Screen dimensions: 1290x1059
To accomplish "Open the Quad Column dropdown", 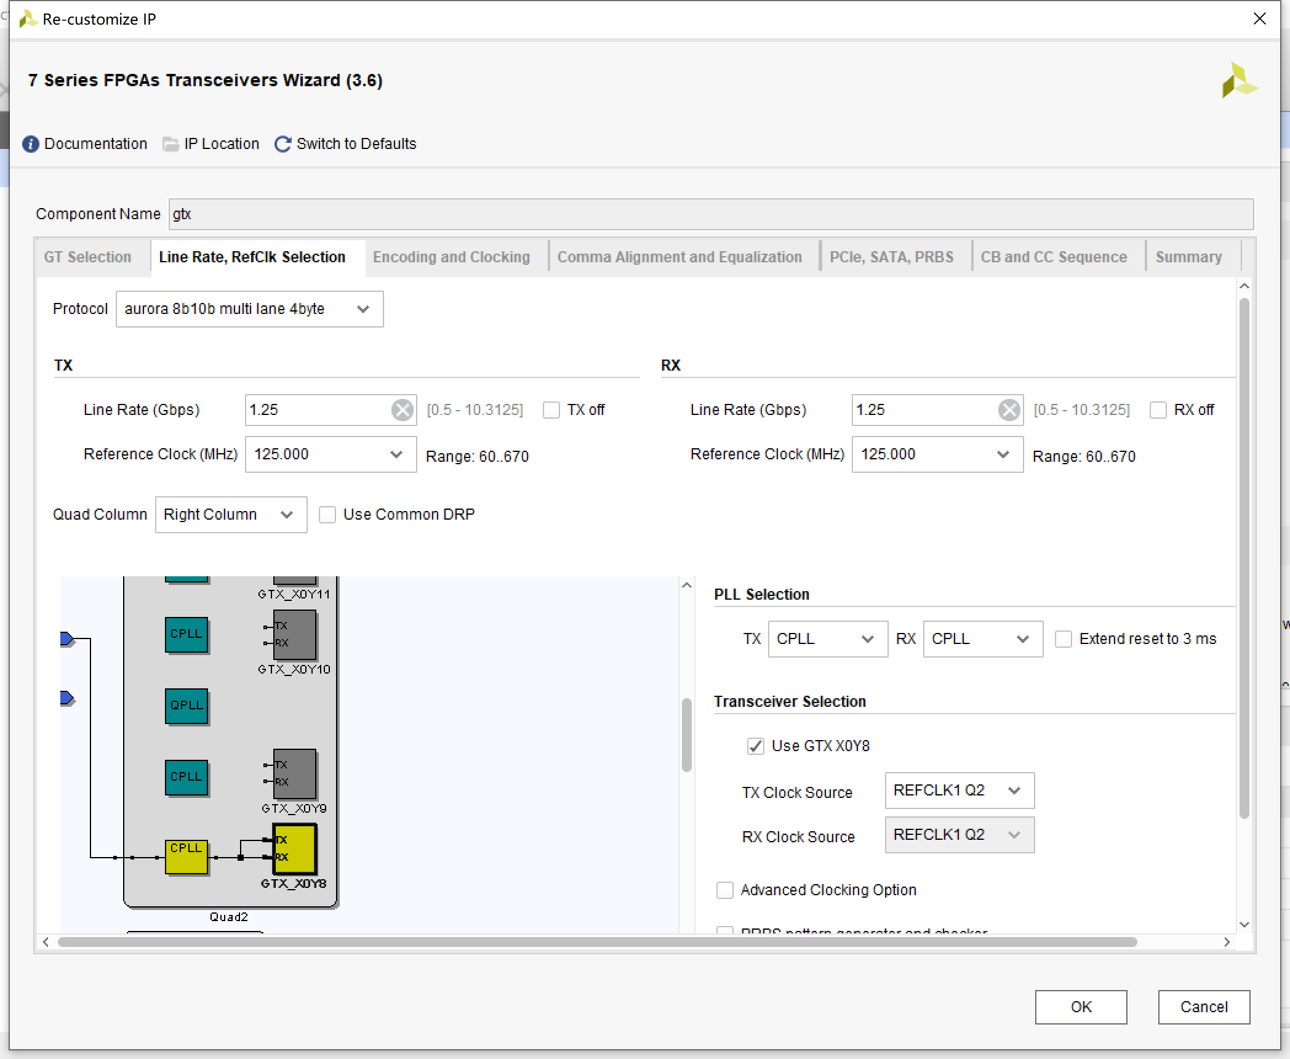I will point(231,515).
